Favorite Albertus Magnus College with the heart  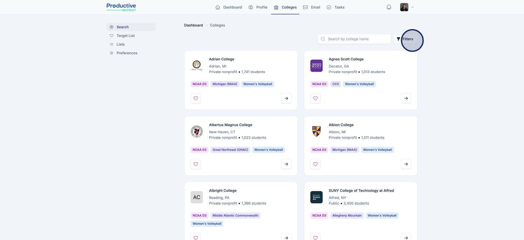tap(196, 164)
